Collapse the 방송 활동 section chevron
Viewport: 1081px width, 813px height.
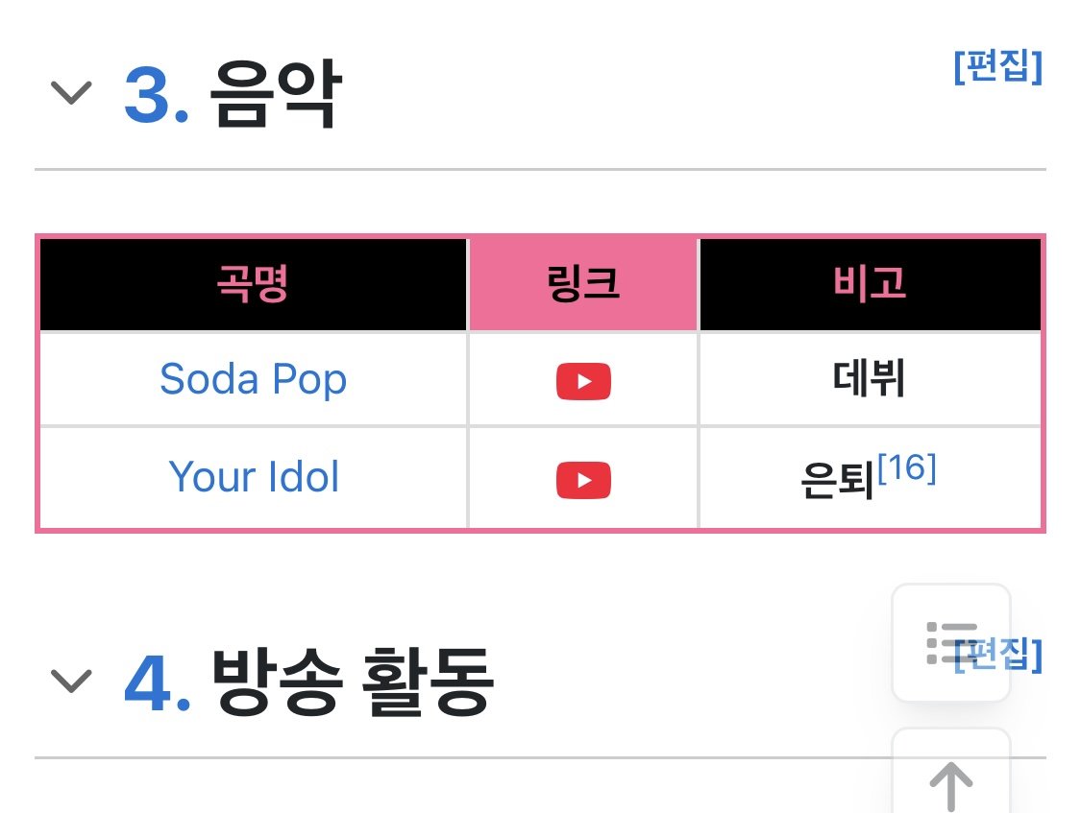[x=71, y=681]
